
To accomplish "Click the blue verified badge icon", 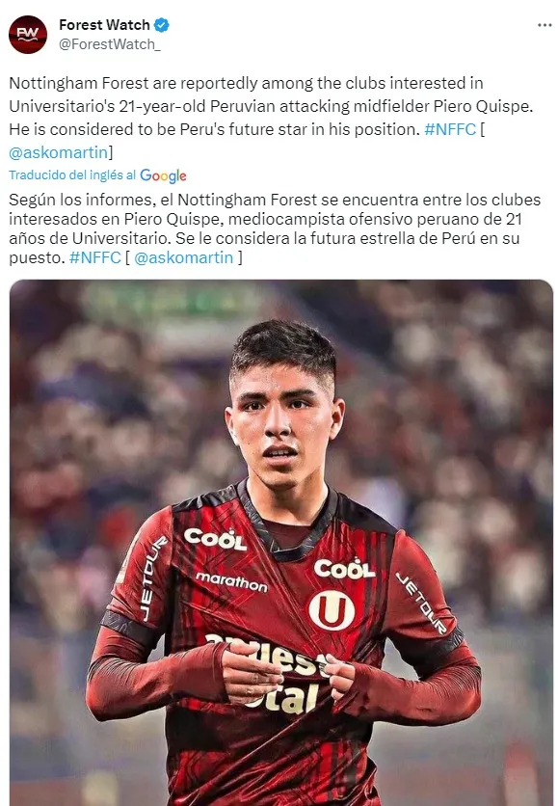I will point(162,25).
